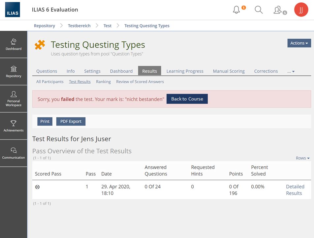
Task: Expand the more tabs ellipsis menu
Action: tap(291, 71)
